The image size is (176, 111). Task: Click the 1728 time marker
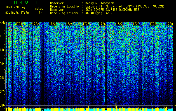tap(136, 24)
